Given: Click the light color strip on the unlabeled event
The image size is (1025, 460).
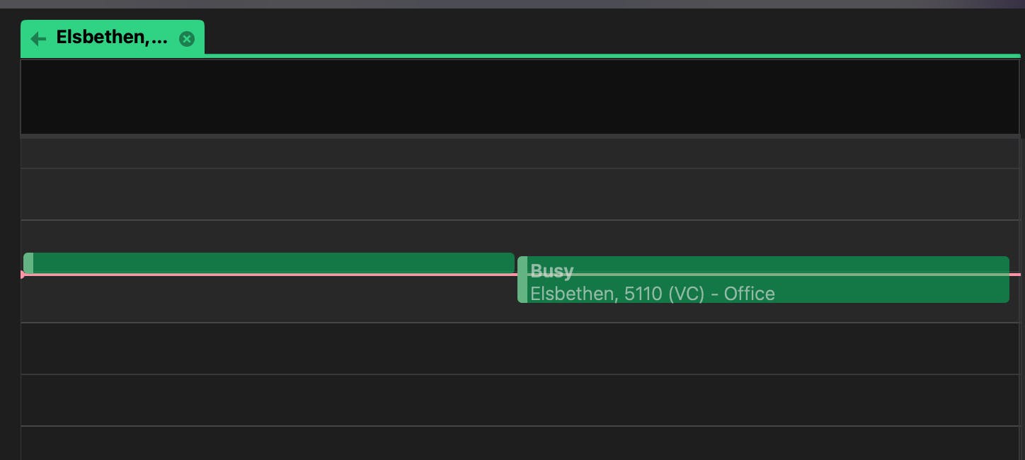Looking at the screenshot, I should click(28, 263).
